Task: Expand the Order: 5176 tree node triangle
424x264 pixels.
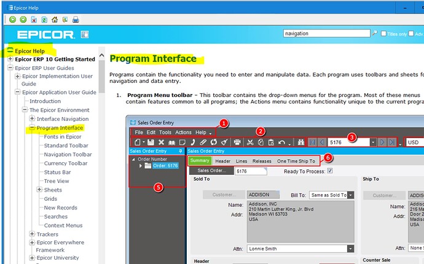Action: (141, 166)
